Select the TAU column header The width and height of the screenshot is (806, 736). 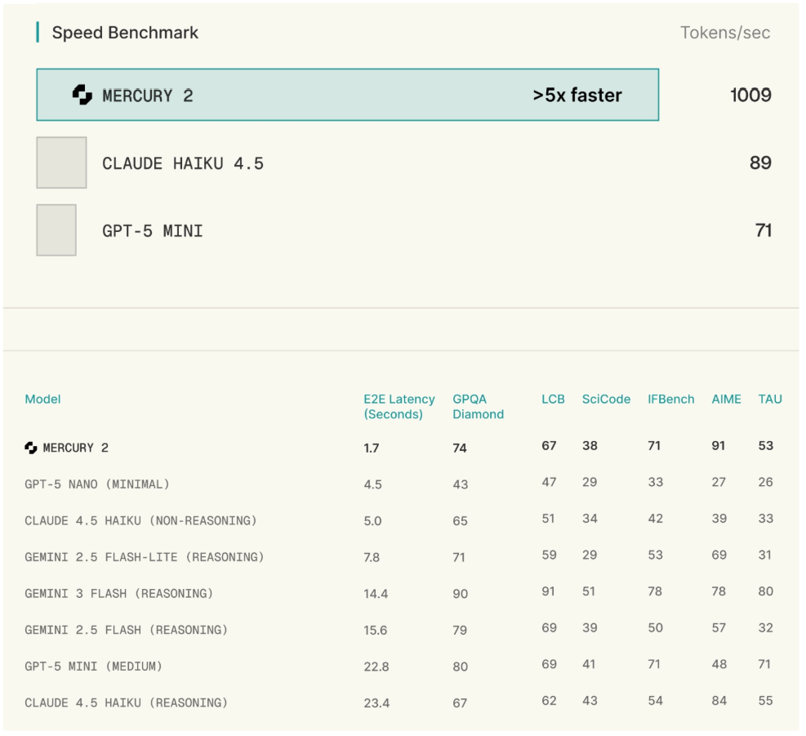click(x=769, y=399)
